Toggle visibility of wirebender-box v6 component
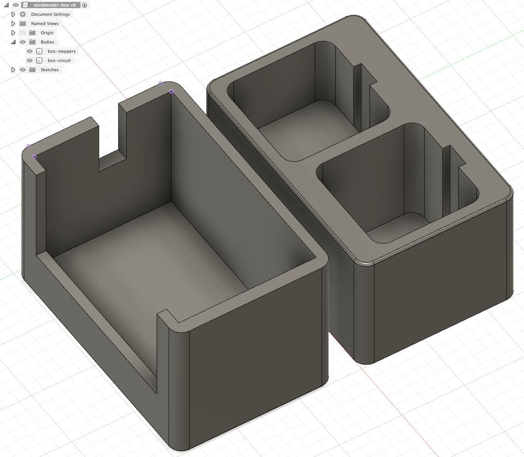The height and width of the screenshot is (457, 524). (x=15, y=5)
